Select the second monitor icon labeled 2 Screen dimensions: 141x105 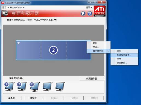tap(22, 87)
